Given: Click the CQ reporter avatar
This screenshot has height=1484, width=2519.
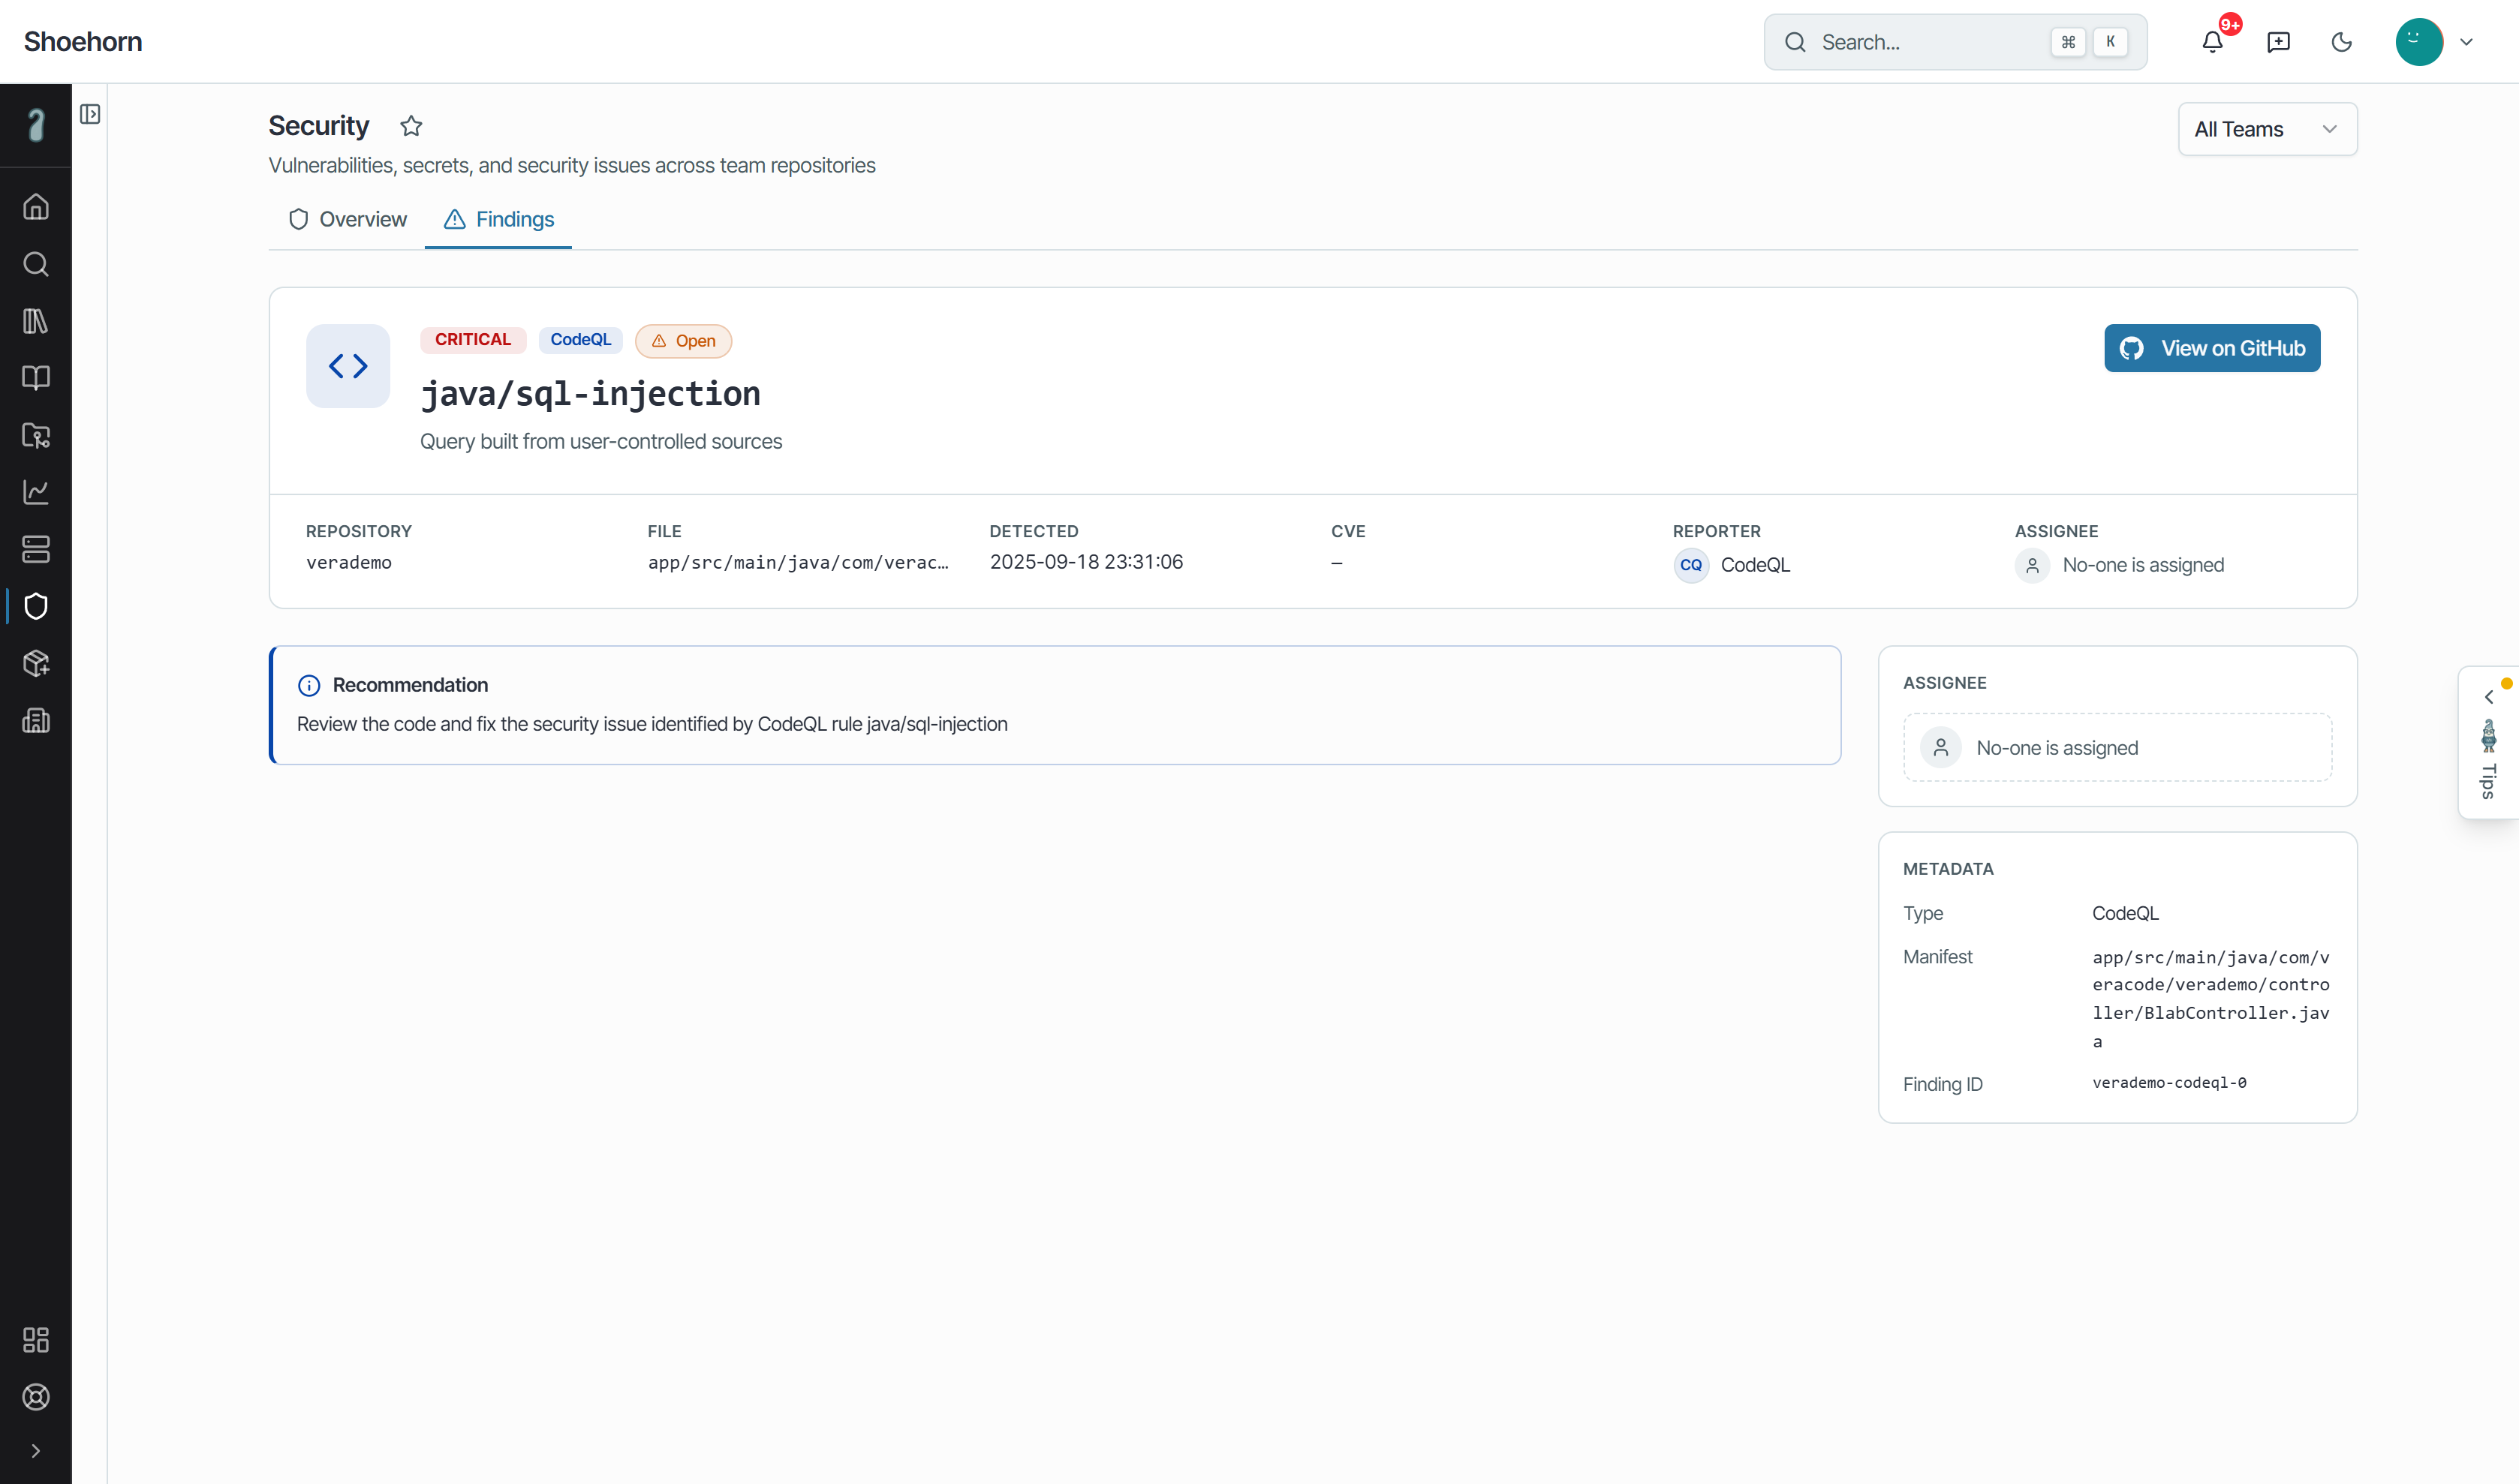Looking at the screenshot, I should coord(1690,565).
